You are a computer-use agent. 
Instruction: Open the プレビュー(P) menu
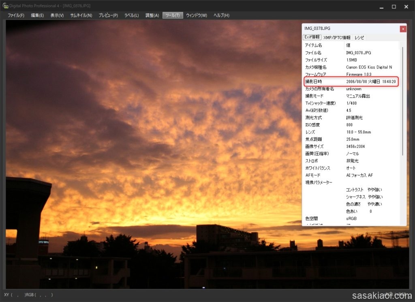tap(108, 15)
